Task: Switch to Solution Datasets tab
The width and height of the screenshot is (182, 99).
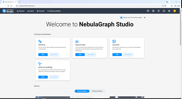Action: 97,91
